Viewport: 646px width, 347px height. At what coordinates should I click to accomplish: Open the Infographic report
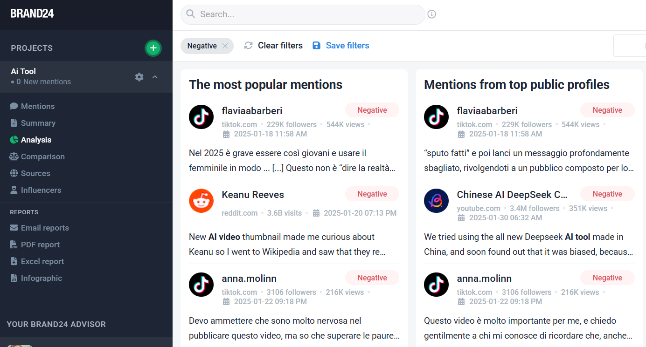[41, 278]
